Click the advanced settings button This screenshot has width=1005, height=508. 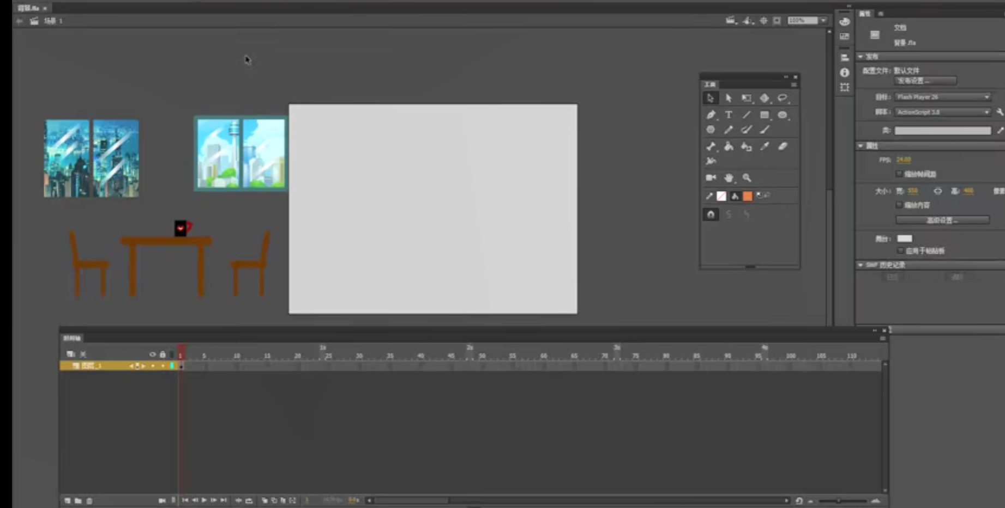[942, 220]
